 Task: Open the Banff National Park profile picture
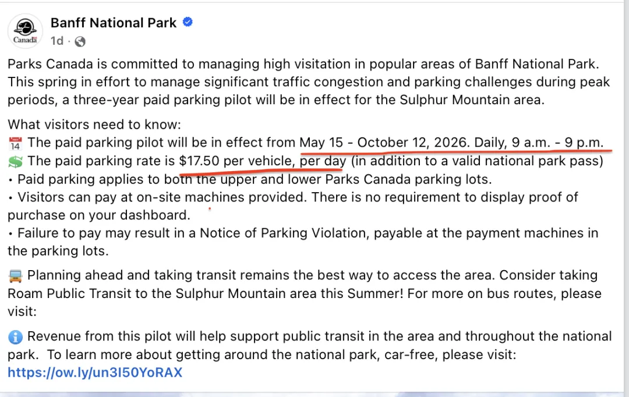(25, 31)
